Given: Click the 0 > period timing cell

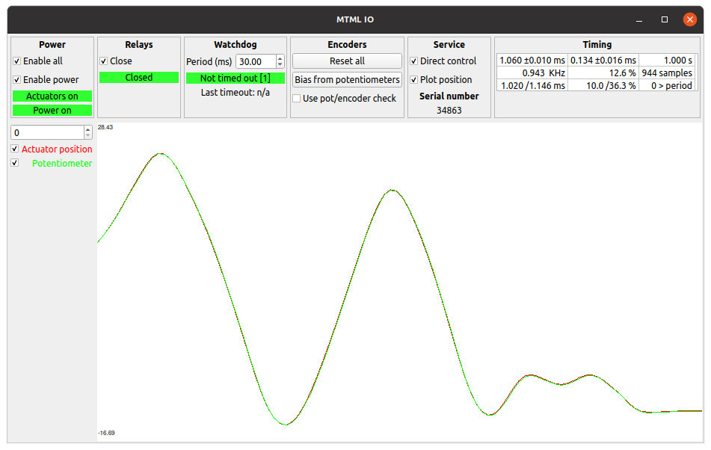Looking at the screenshot, I should pyautogui.click(x=667, y=86).
